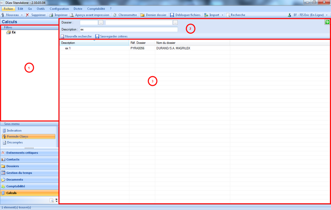Viewport: 331px width, 210px height.
Task: Select the Ex filter in Filtres tree
Action: [x=13, y=32]
